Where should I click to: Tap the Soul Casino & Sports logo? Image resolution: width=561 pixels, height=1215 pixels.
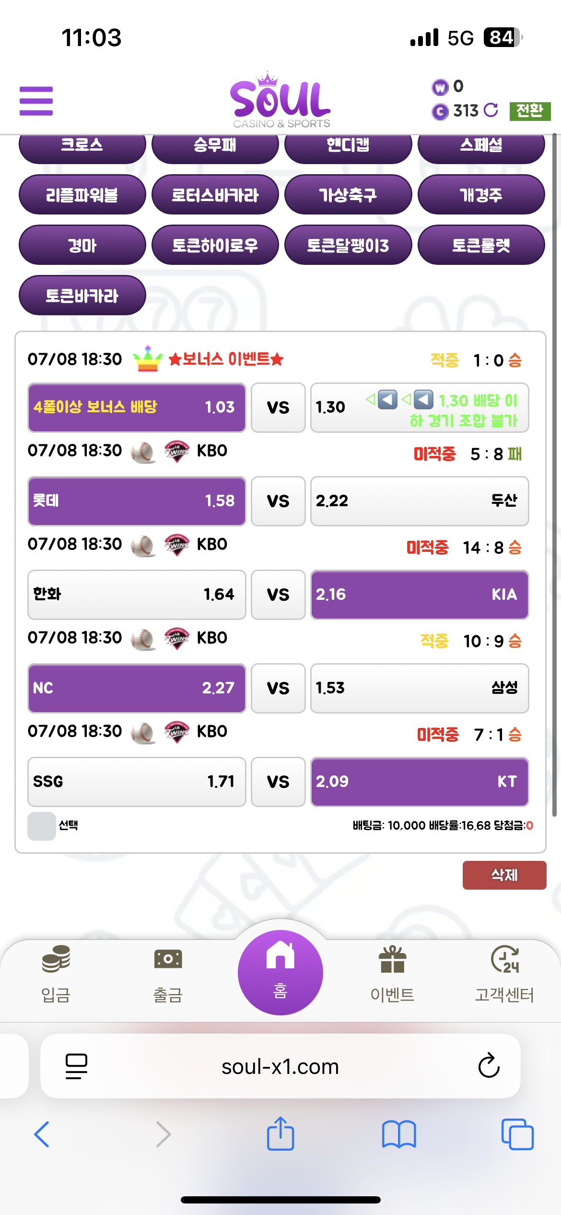(280, 100)
